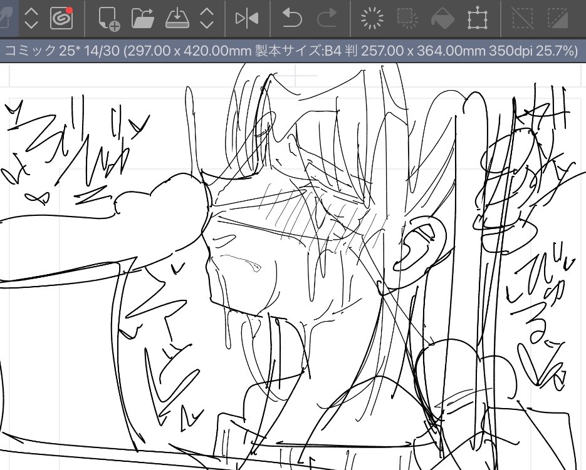Flip the canvas horizontally

point(247,18)
